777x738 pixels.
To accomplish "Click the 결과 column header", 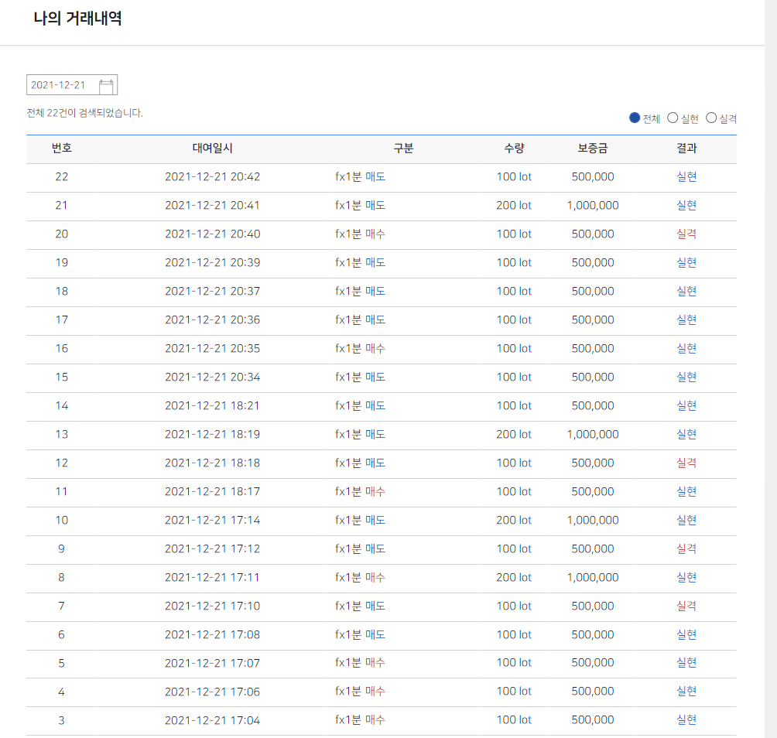I will [x=686, y=148].
